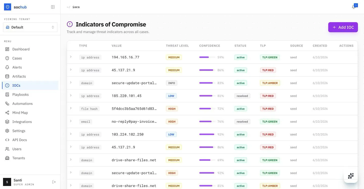364x189 pixels.
Task: Click the API Docs code icon
Action: point(7,140)
